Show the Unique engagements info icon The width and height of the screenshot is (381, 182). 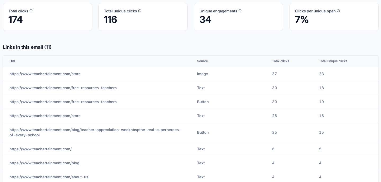[240, 11]
